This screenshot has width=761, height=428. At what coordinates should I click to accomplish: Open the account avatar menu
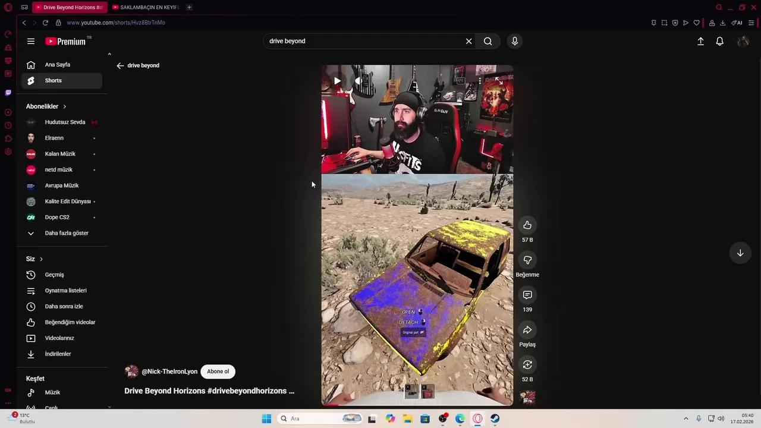coord(743,41)
